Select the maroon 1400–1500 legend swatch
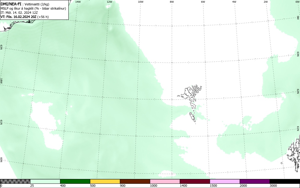Image resolution: width=300 pixels, height=188 pixels. (x=195, y=181)
